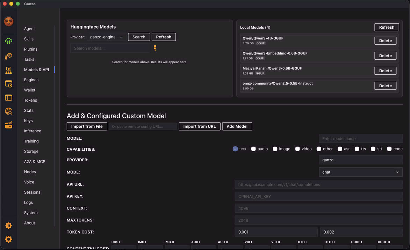410x250 pixels.
Task: Focus the Search models input field
Action: [x=110, y=48]
